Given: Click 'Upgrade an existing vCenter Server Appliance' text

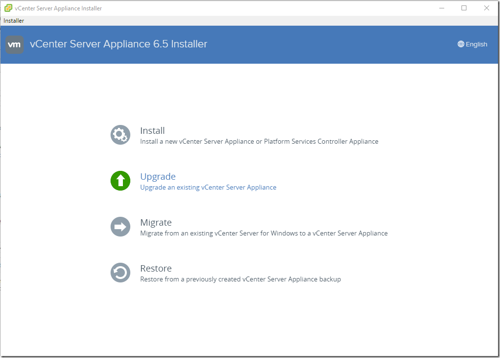Looking at the screenshot, I should point(208,187).
